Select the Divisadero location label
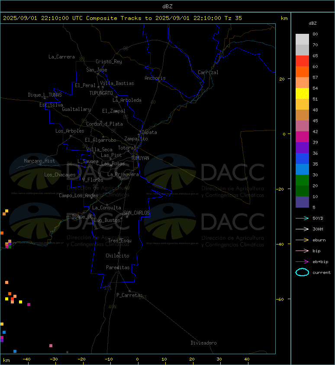Viewport: 335px width, 365px height. click(204, 343)
